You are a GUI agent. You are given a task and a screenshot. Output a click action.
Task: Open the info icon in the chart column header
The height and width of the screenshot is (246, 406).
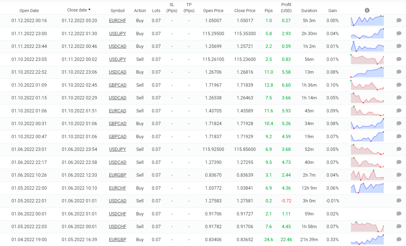point(367,10)
